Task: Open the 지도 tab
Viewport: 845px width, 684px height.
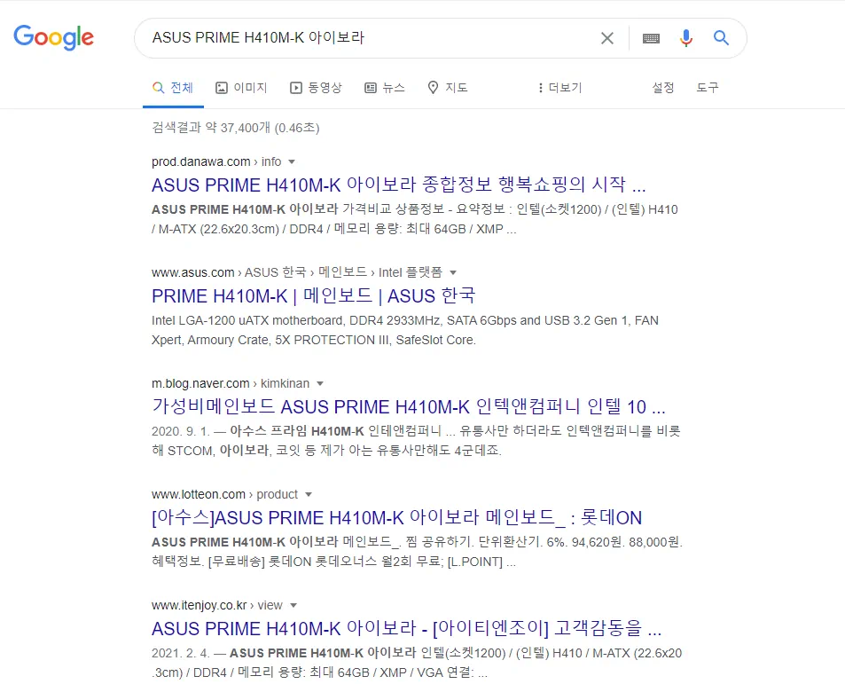Action: [x=447, y=88]
